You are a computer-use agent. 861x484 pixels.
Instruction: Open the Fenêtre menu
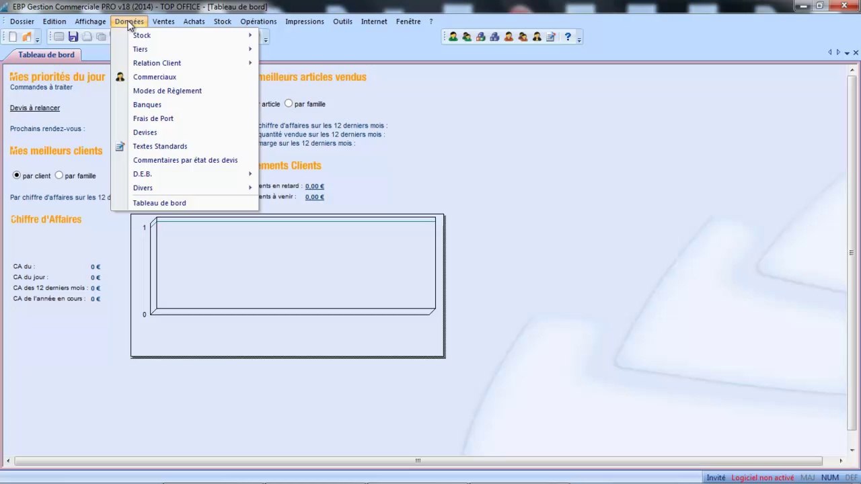click(x=408, y=22)
